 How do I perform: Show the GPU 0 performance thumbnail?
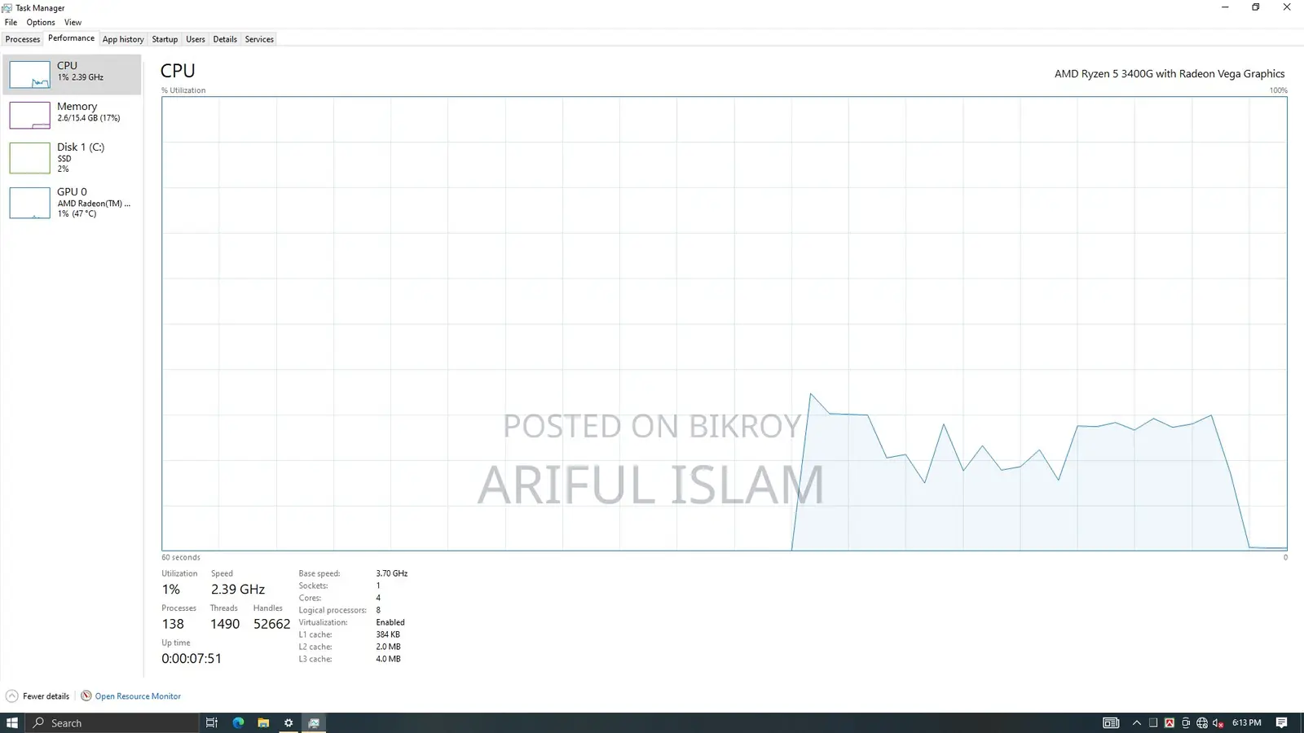[x=29, y=203]
